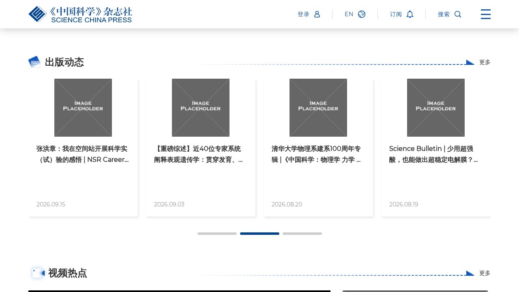The image size is (519, 292).
Task: Click date 2026.09.03
Action: pyautogui.click(x=169, y=204)
